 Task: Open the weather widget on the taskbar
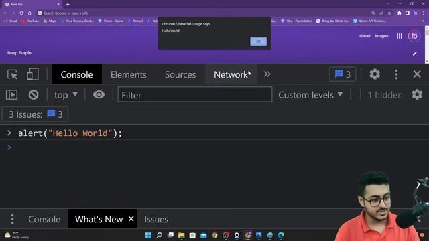coord(16,235)
